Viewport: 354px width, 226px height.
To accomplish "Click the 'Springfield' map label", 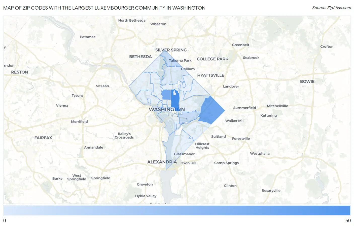I will pos(101,178).
